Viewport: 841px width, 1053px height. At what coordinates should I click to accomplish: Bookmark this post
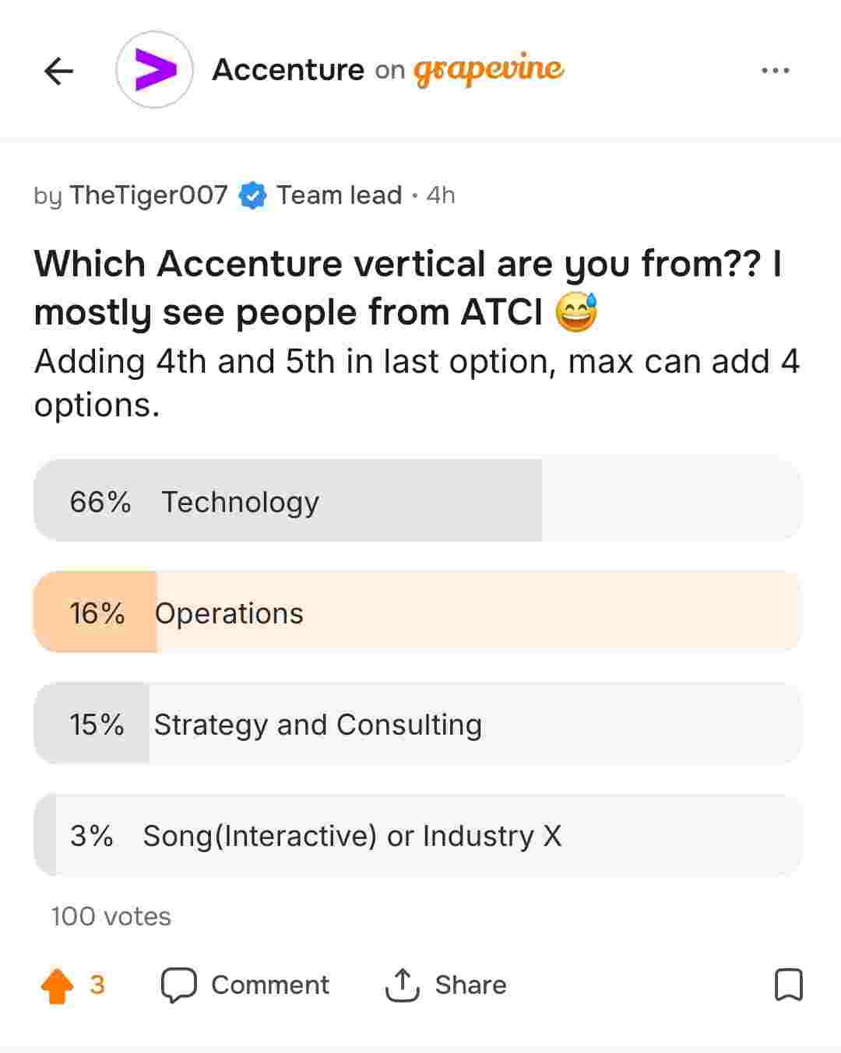(x=788, y=985)
